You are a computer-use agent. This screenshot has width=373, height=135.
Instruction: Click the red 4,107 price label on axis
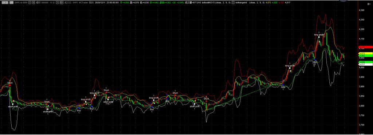(365, 47)
